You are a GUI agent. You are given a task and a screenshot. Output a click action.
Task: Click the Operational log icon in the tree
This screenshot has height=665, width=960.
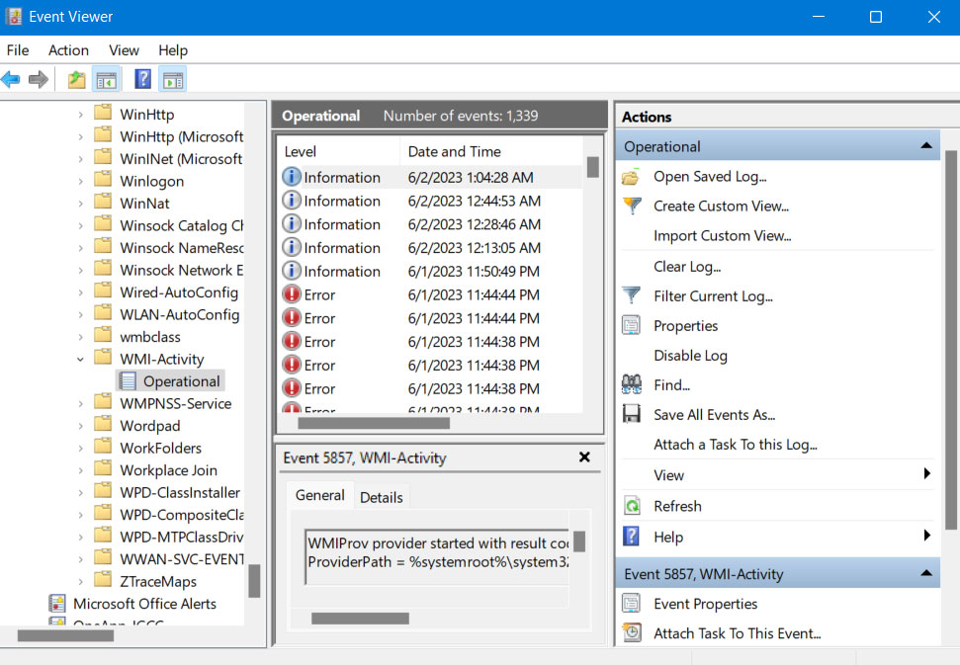pos(128,381)
